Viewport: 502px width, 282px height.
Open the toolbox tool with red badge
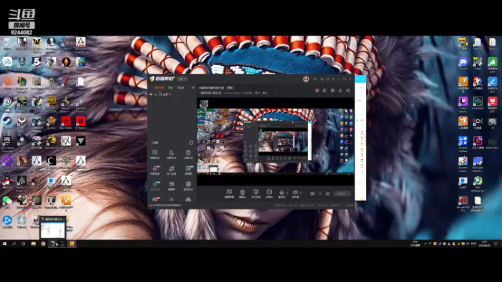[156, 199]
